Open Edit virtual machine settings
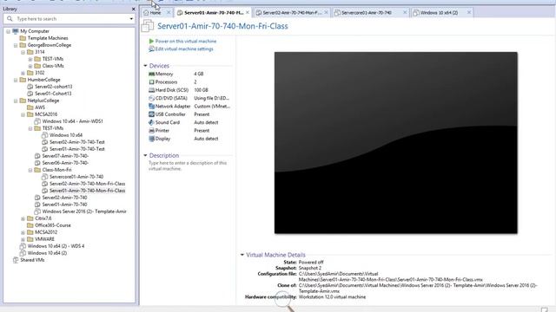The width and height of the screenshot is (556, 312). [x=184, y=49]
